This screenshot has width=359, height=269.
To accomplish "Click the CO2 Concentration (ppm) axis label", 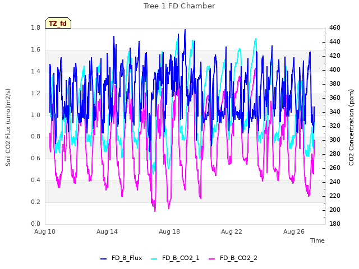I will pos(352,127).
